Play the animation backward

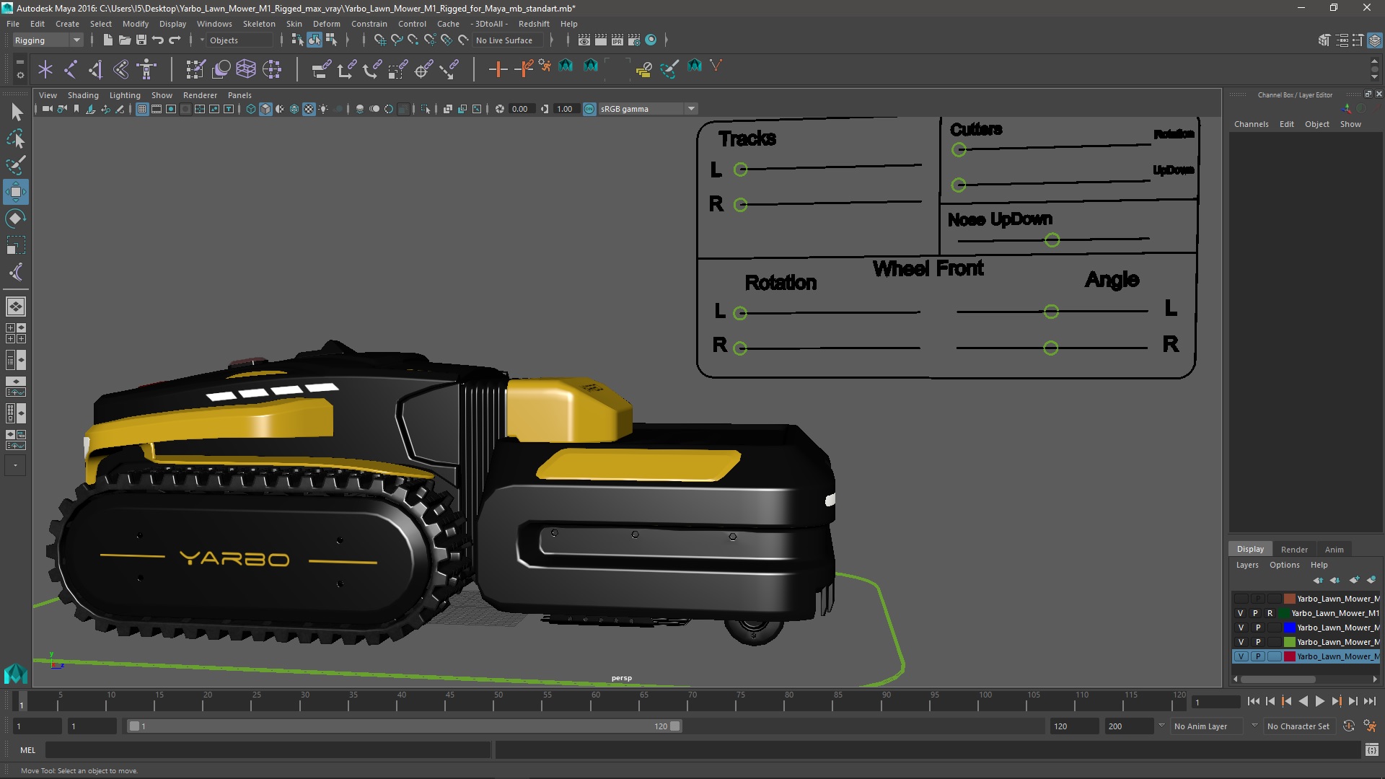point(1303,701)
